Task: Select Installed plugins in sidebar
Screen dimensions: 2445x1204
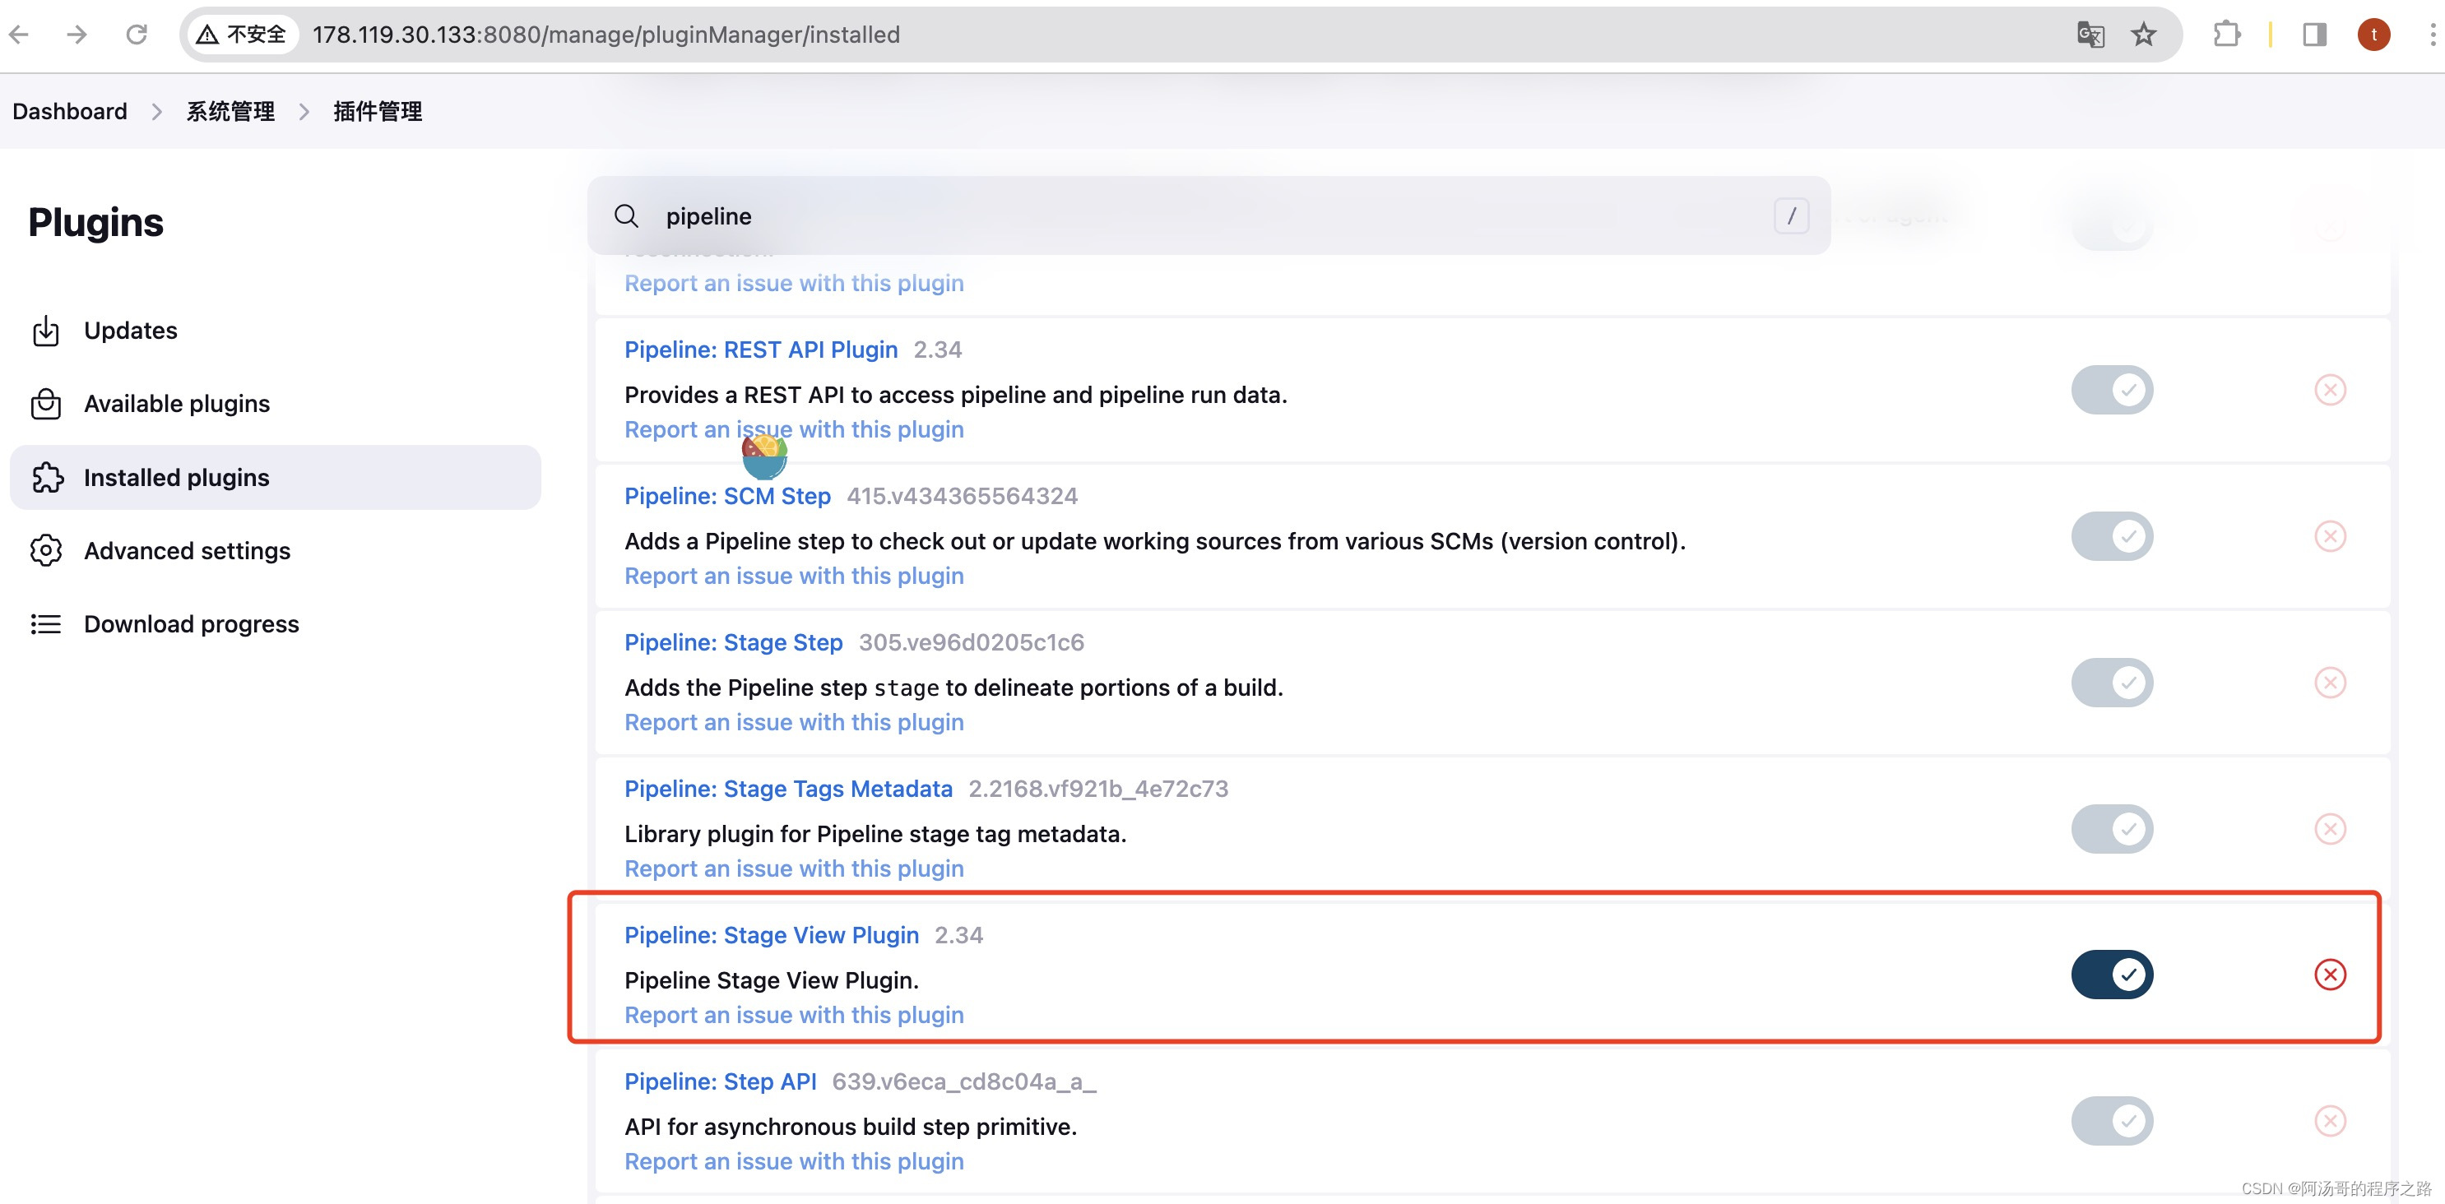Action: (276, 477)
